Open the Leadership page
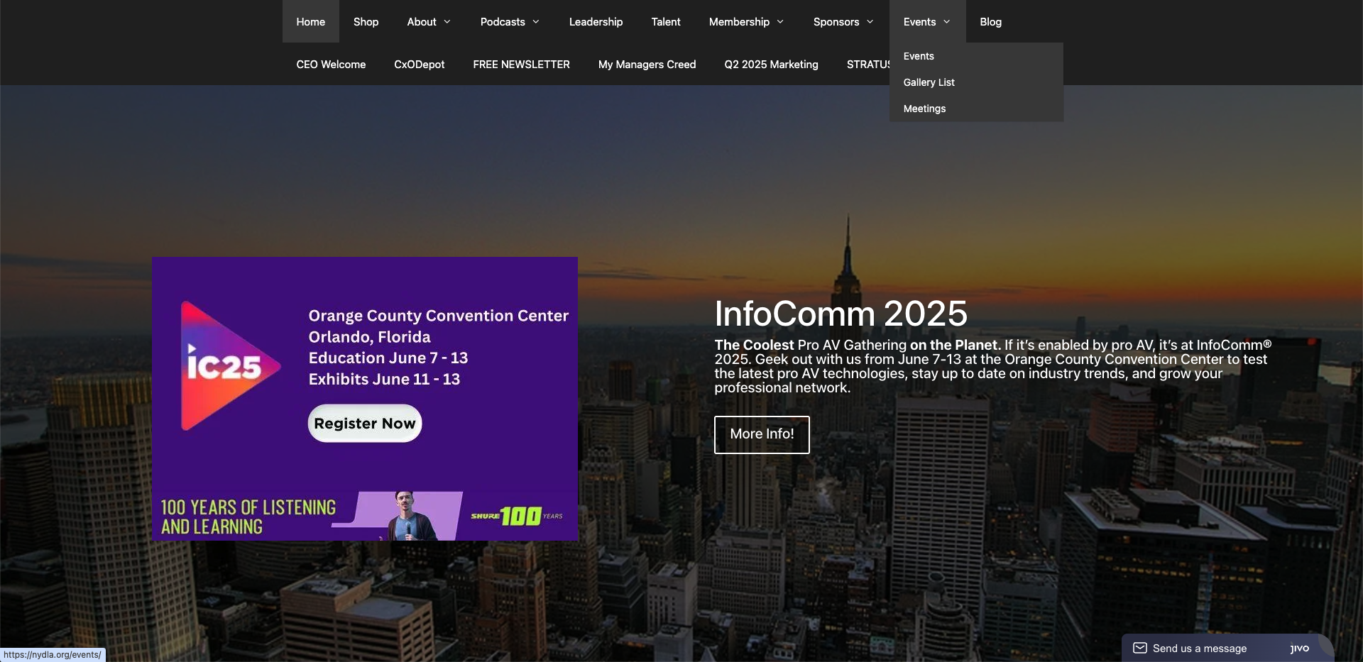 pyautogui.click(x=596, y=21)
